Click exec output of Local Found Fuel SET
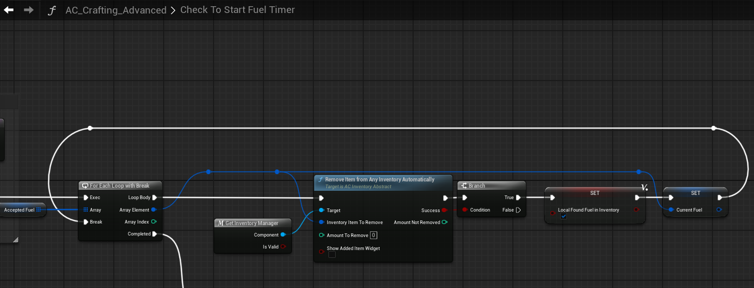 [637, 198]
